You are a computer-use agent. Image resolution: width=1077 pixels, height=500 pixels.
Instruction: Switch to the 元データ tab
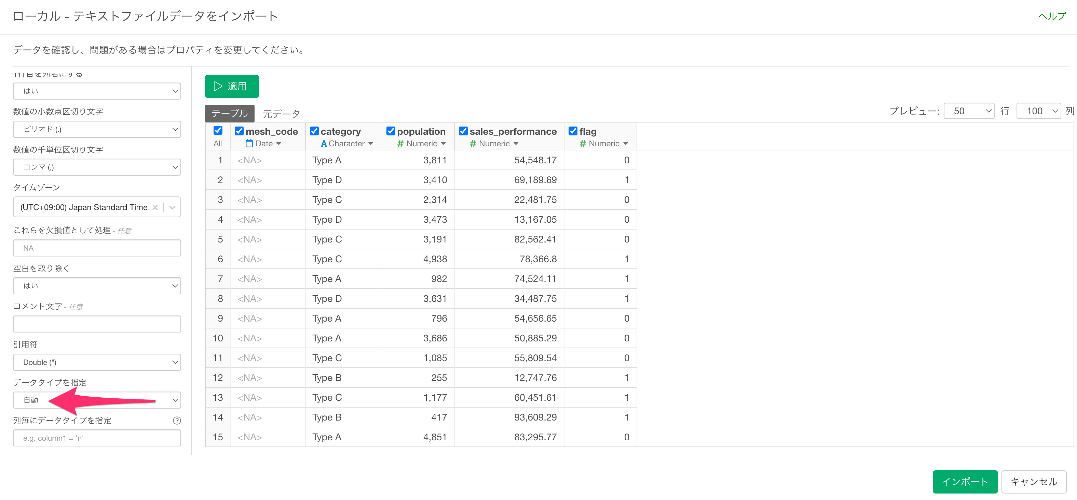click(x=281, y=114)
